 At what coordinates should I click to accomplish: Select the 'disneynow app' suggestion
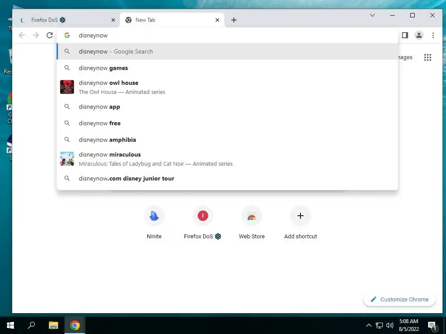click(x=227, y=107)
